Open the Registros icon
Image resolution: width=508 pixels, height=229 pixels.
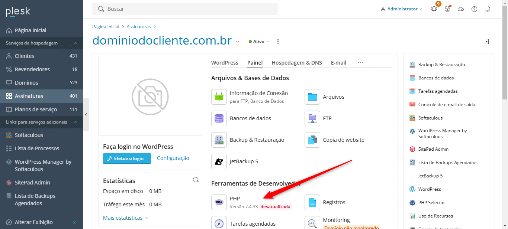312,202
